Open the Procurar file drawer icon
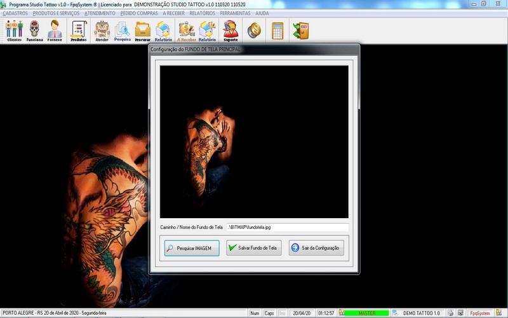Image resolution: width=508 pixels, height=318 pixels. [142, 31]
